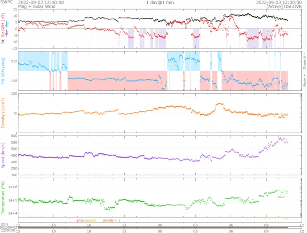The height and width of the screenshot is (233, 307).
Task: Click the Phi GSM (deg) axis label
Action: click(x=3, y=71)
